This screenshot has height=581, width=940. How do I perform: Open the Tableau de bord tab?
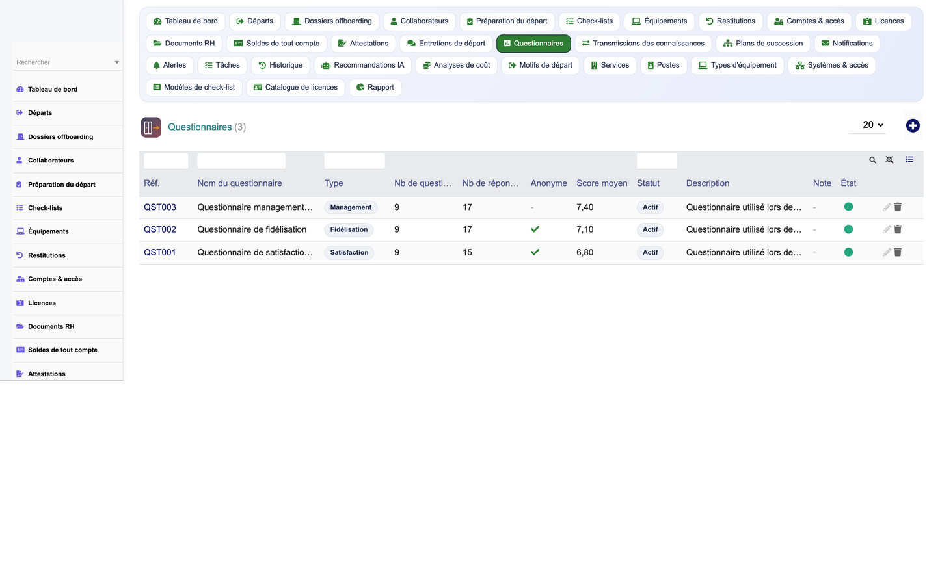point(185,21)
